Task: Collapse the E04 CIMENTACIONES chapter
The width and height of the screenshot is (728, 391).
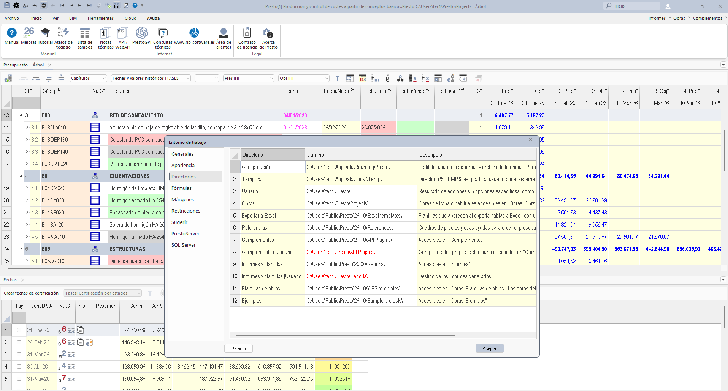Action: point(21,176)
